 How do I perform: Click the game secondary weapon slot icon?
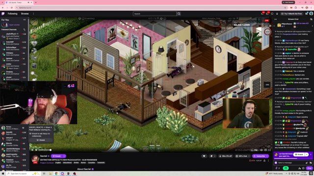coord(34,29)
